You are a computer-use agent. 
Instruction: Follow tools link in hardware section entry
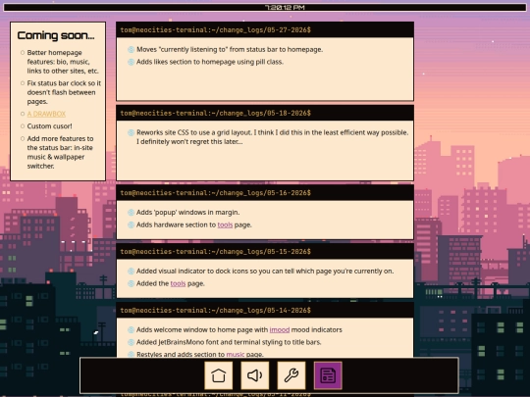pyautogui.click(x=225, y=224)
